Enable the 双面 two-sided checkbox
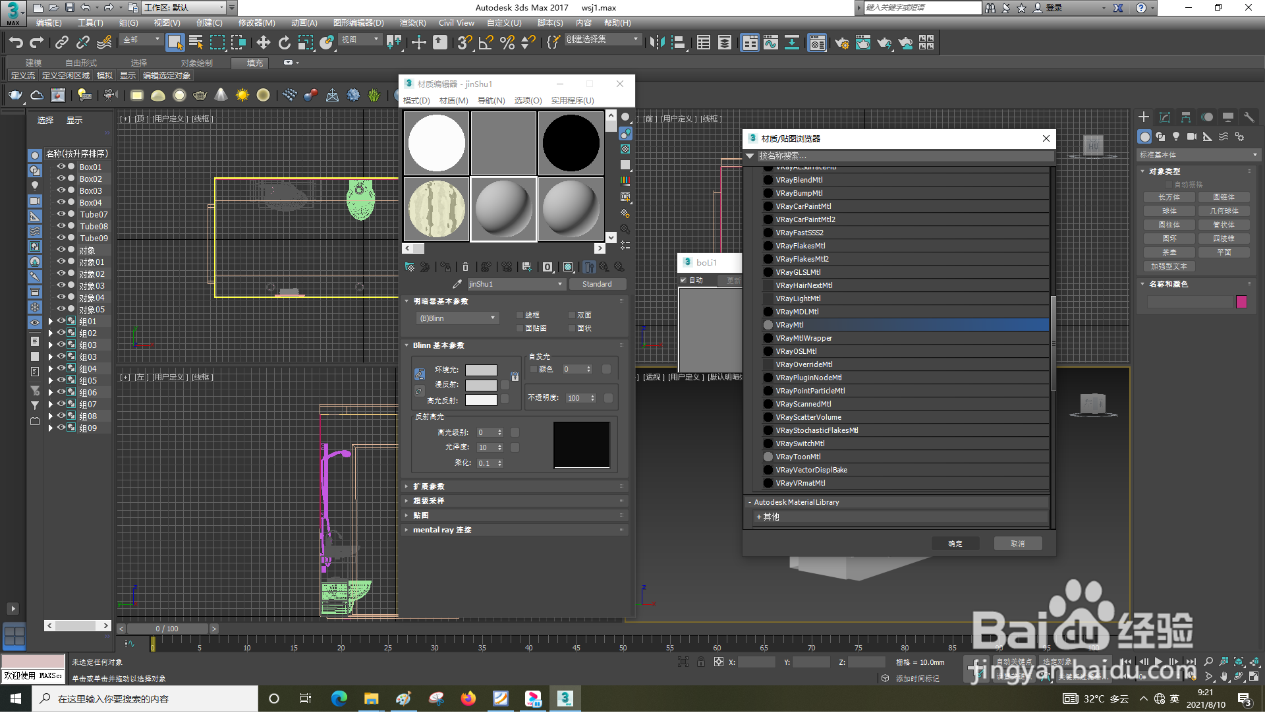The height and width of the screenshot is (713, 1265). point(571,315)
